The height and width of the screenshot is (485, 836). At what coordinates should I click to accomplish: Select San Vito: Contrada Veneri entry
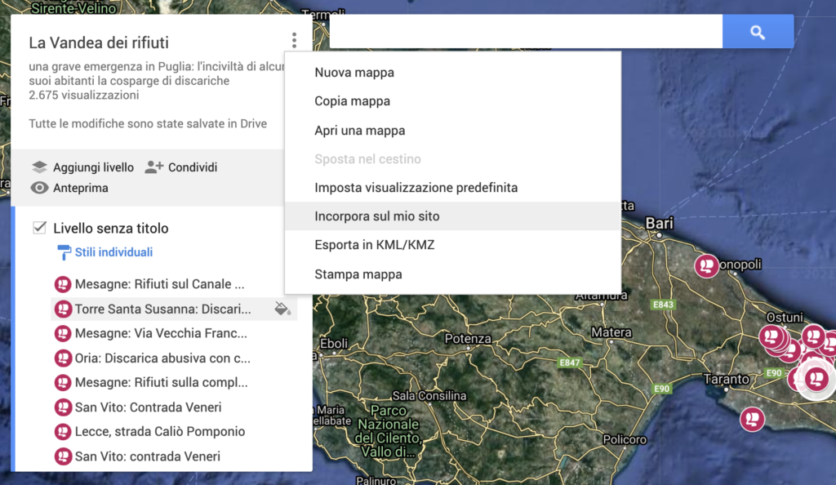pos(148,407)
